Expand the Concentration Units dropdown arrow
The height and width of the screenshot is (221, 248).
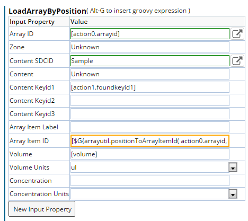(233, 194)
